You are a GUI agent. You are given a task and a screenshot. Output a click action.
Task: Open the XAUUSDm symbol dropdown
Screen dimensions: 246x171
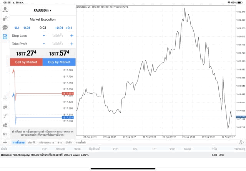pos(42,11)
